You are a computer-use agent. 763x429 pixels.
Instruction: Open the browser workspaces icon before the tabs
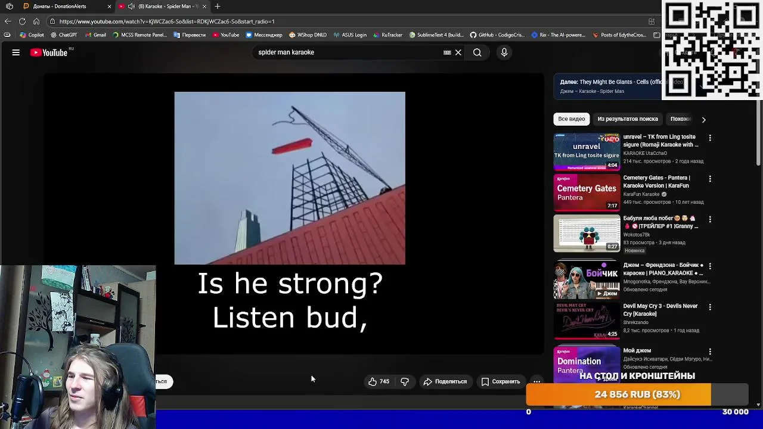coord(10,6)
